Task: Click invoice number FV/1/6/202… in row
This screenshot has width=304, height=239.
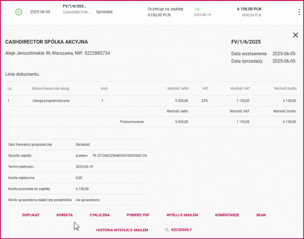Action: [75, 6]
